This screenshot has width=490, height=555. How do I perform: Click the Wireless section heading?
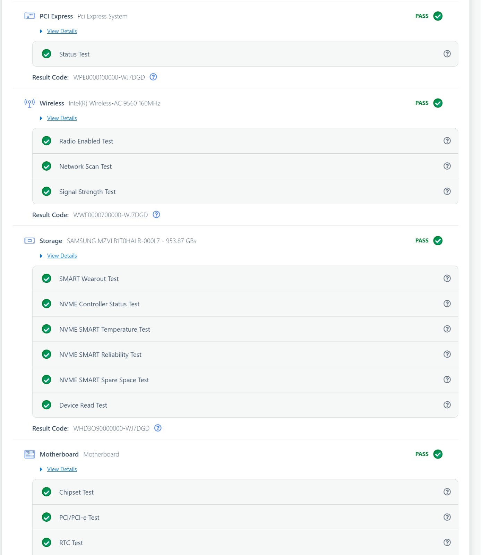pos(52,103)
